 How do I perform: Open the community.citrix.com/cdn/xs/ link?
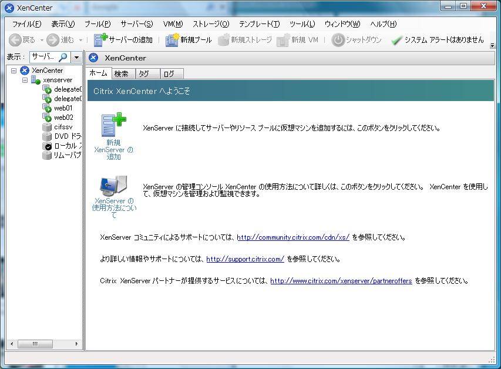tap(293, 237)
